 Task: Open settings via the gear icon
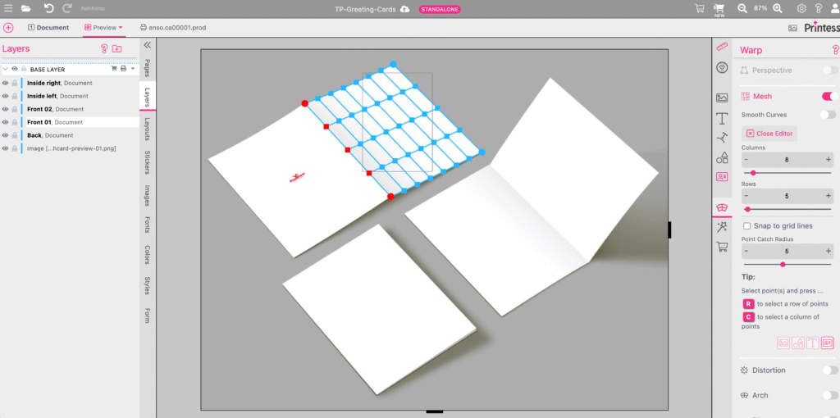(x=801, y=8)
